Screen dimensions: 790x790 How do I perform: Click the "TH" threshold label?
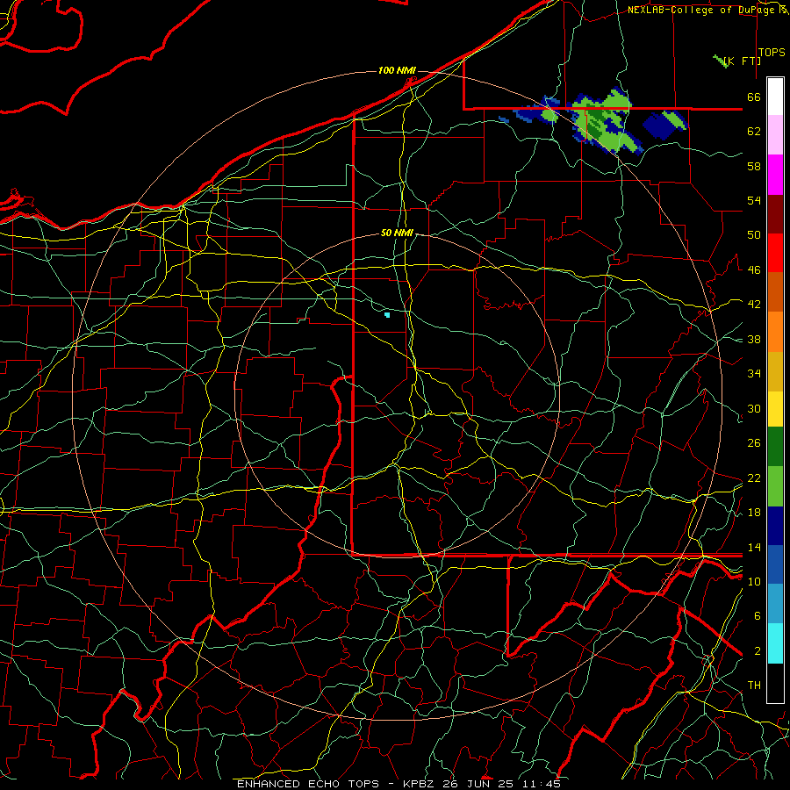point(754,686)
